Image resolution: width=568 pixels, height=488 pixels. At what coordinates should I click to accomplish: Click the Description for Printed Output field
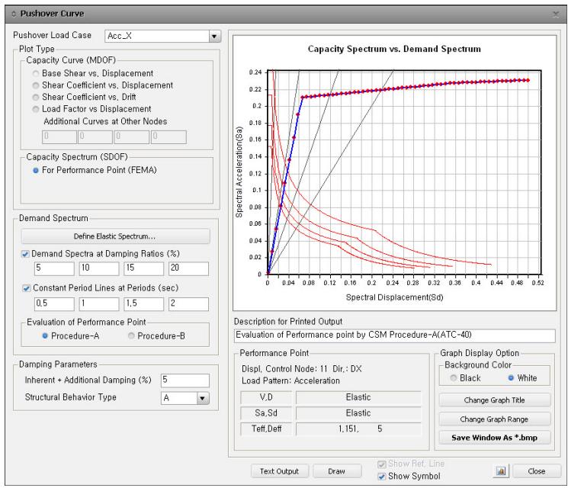click(394, 335)
